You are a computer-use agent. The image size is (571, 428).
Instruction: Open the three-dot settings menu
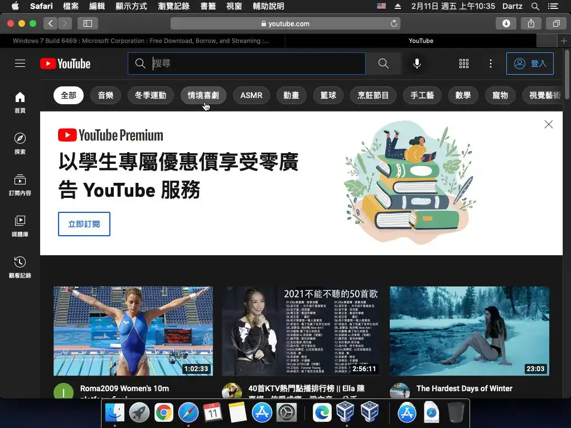pyautogui.click(x=491, y=64)
